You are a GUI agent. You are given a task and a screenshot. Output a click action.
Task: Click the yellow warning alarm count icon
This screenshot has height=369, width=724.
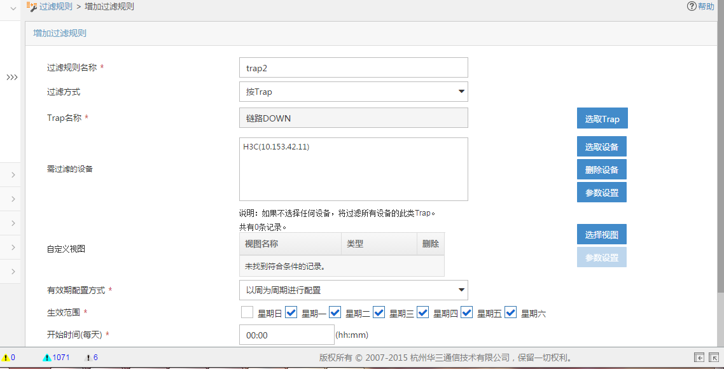(x=6, y=358)
